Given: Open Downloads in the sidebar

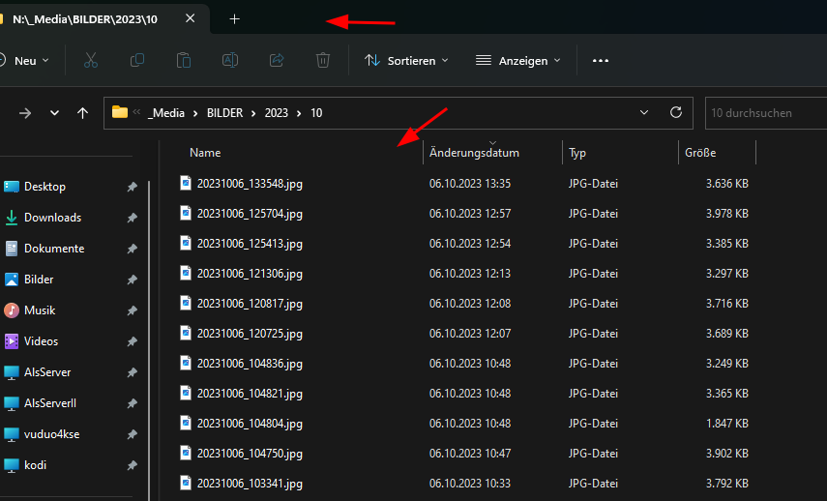Looking at the screenshot, I should coord(52,218).
